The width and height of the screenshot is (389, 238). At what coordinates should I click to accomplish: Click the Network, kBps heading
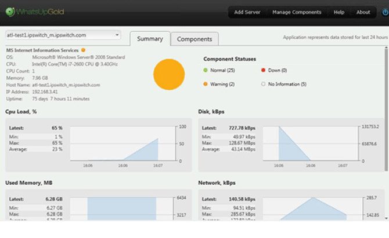pos(217,183)
